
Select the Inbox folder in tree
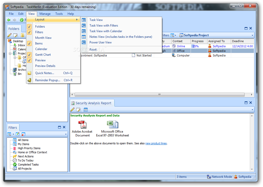[21, 45]
